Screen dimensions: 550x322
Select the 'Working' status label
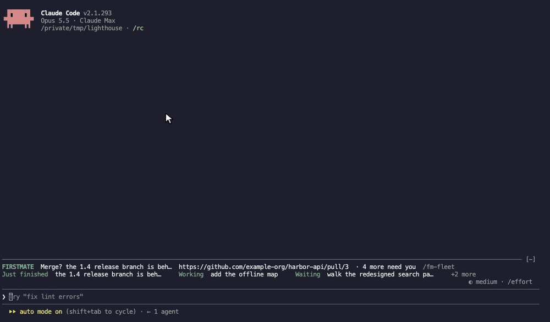(191, 274)
